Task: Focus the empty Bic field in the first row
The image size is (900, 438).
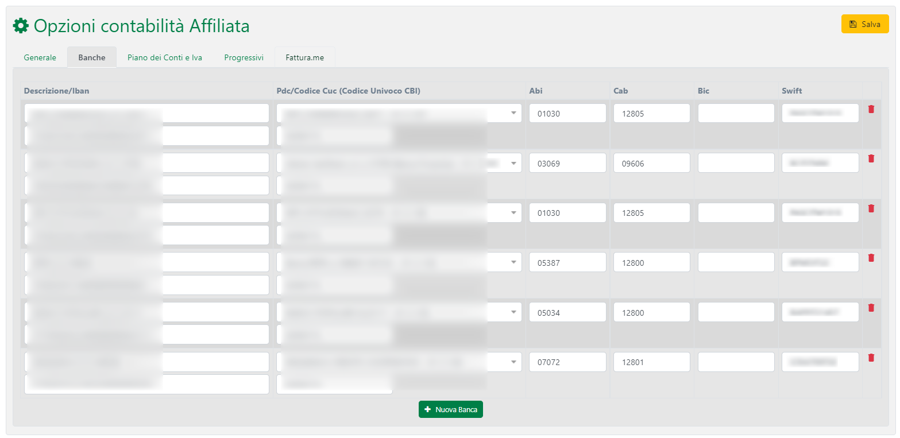Action: click(736, 114)
